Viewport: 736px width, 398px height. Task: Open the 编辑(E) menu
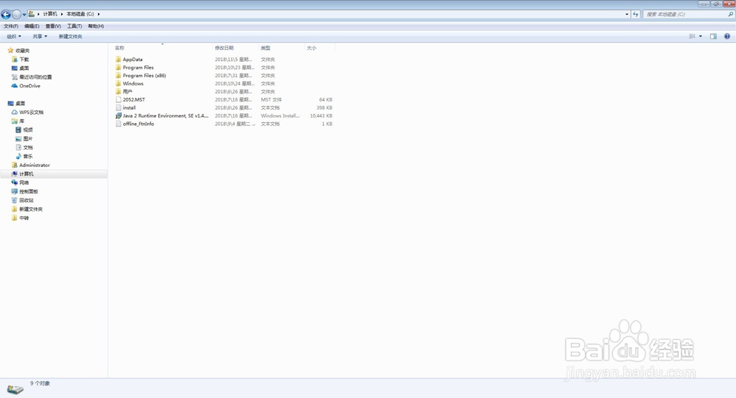(32, 26)
